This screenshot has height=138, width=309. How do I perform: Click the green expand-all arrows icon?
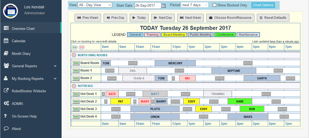point(75,47)
